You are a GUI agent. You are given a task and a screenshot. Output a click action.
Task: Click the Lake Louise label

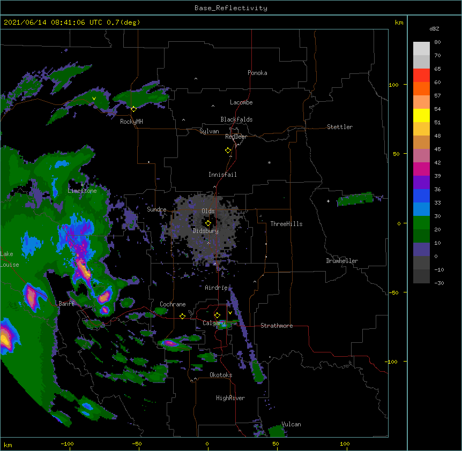coord(10,259)
